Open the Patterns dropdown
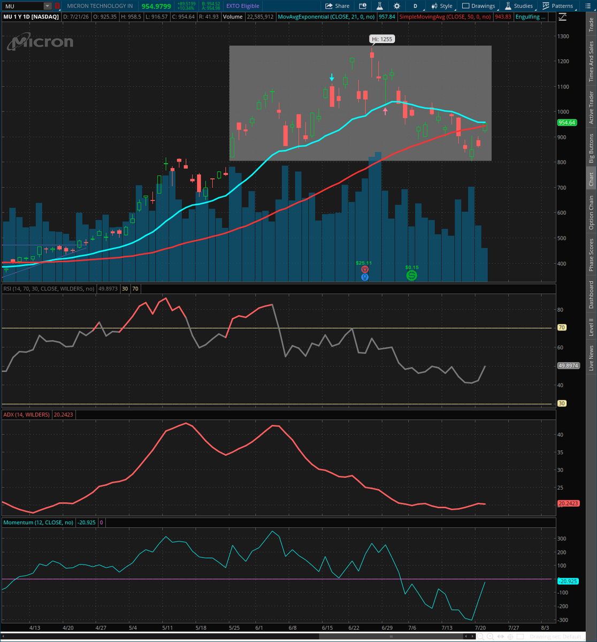Image resolution: width=597 pixels, height=642 pixels. click(x=558, y=6)
